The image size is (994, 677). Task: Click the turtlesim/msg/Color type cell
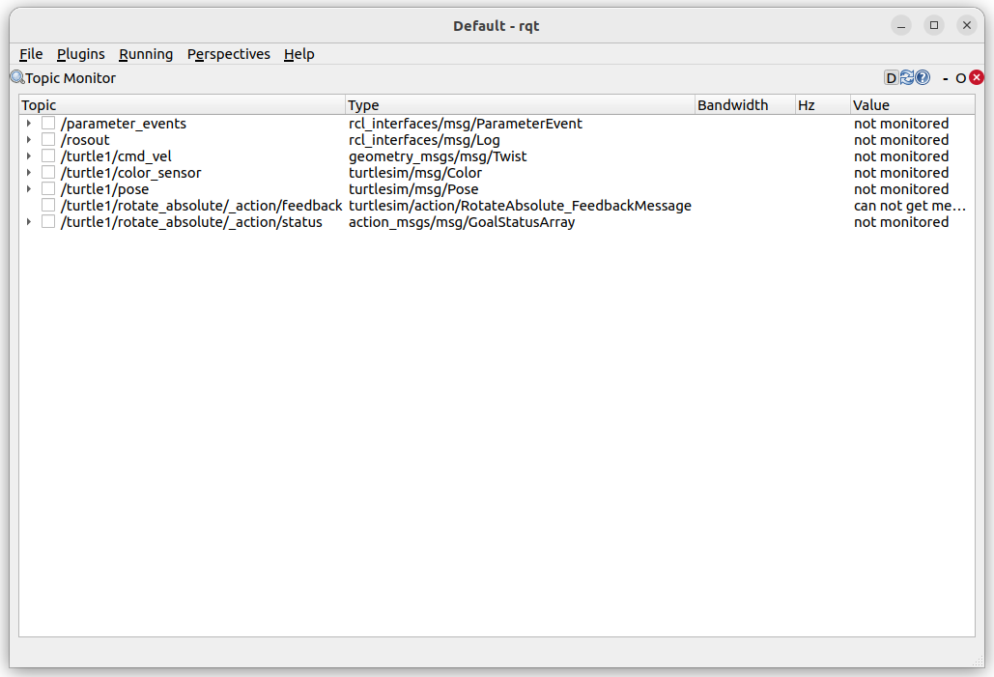coord(415,173)
